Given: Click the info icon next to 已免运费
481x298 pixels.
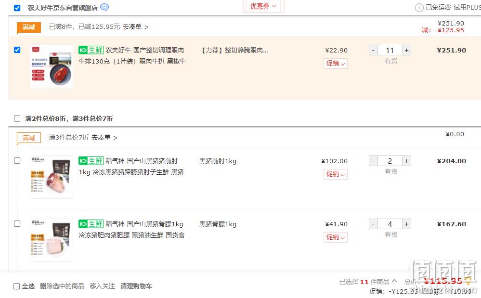Looking at the screenshot, I should [x=419, y=8].
